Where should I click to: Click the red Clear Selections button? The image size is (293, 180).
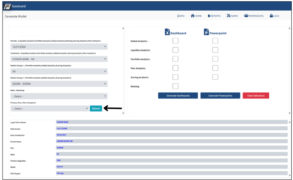pyautogui.click(x=256, y=96)
